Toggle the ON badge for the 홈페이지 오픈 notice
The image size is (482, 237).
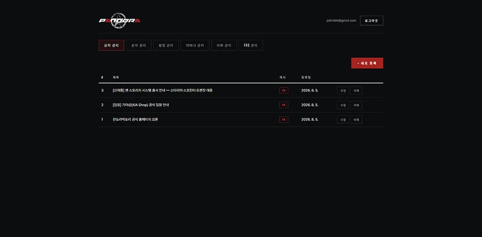284,120
